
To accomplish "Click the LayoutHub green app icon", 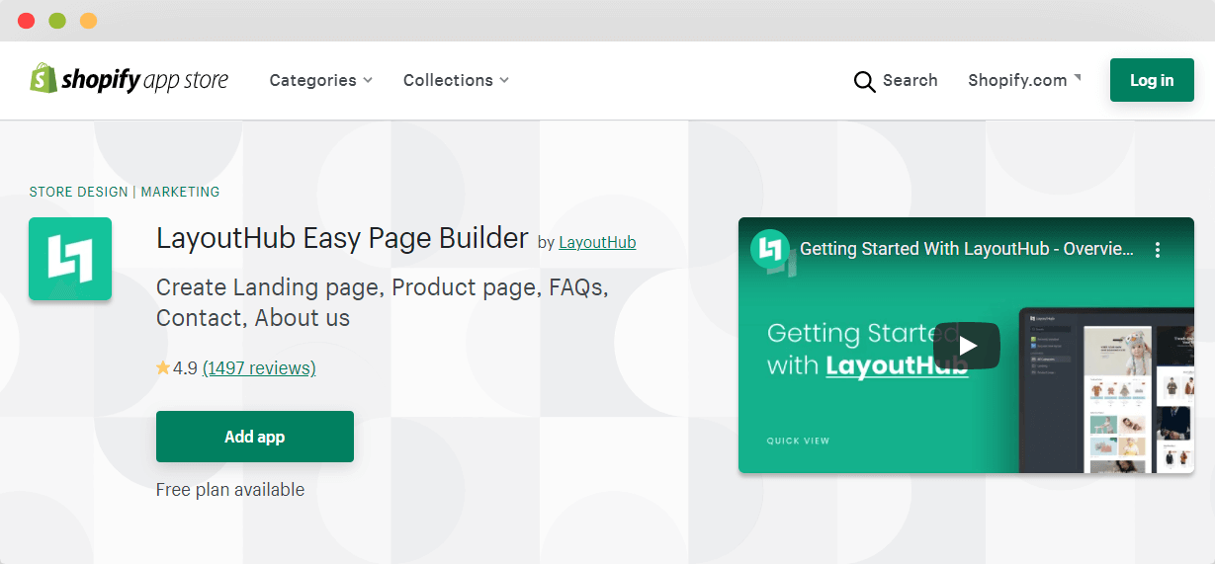I will pyautogui.click(x=70, y=259).
